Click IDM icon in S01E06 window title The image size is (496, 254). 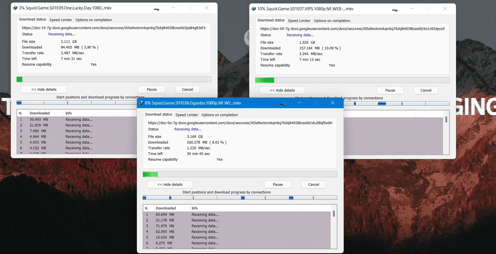(141, 103)
